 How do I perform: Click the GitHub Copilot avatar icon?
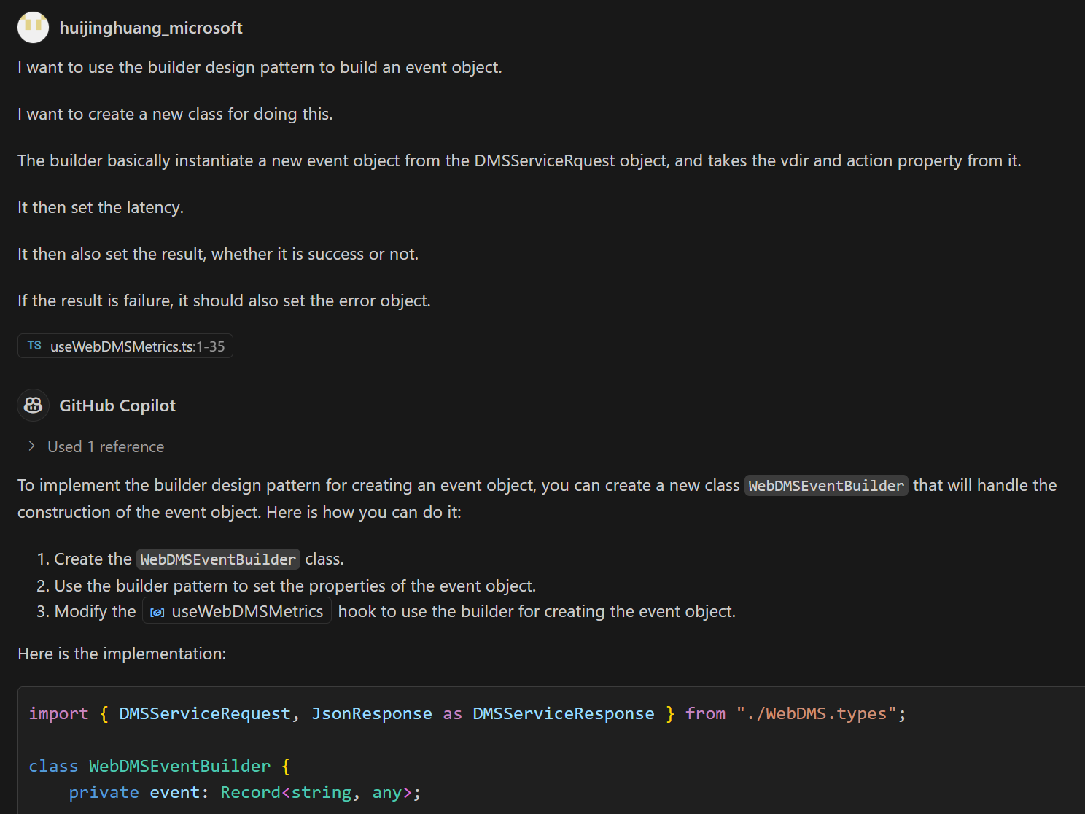pos(33,406)
